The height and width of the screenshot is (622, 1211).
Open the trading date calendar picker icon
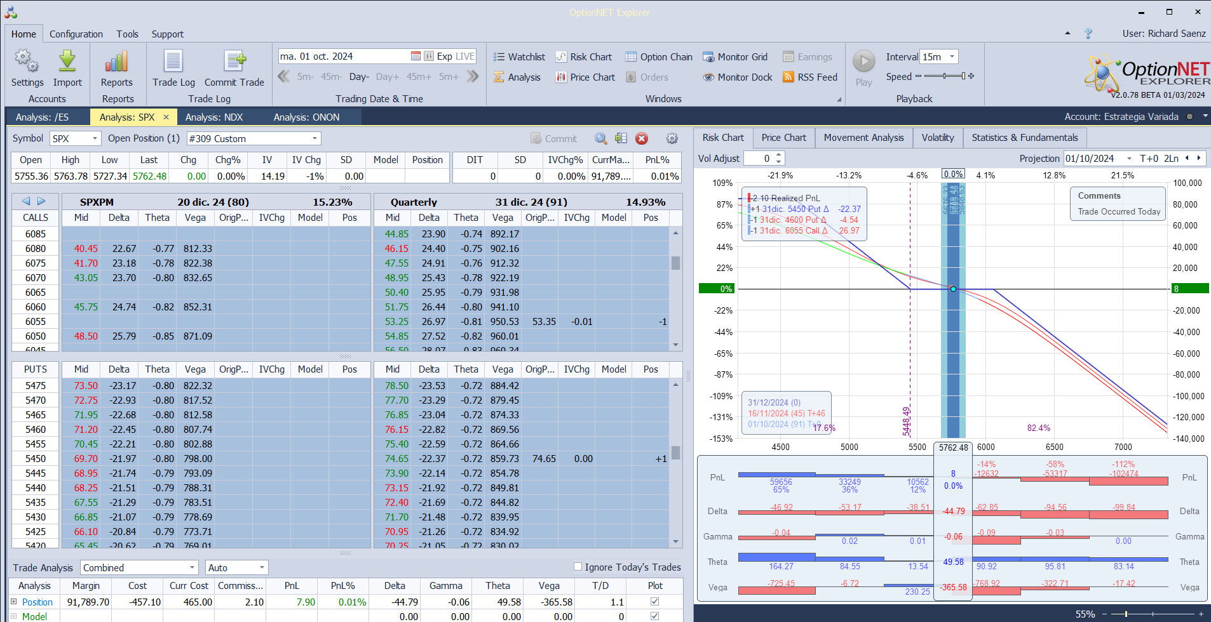[x=416, y=56]
